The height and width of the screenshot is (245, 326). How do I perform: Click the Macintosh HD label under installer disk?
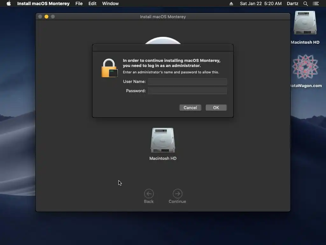163,158
